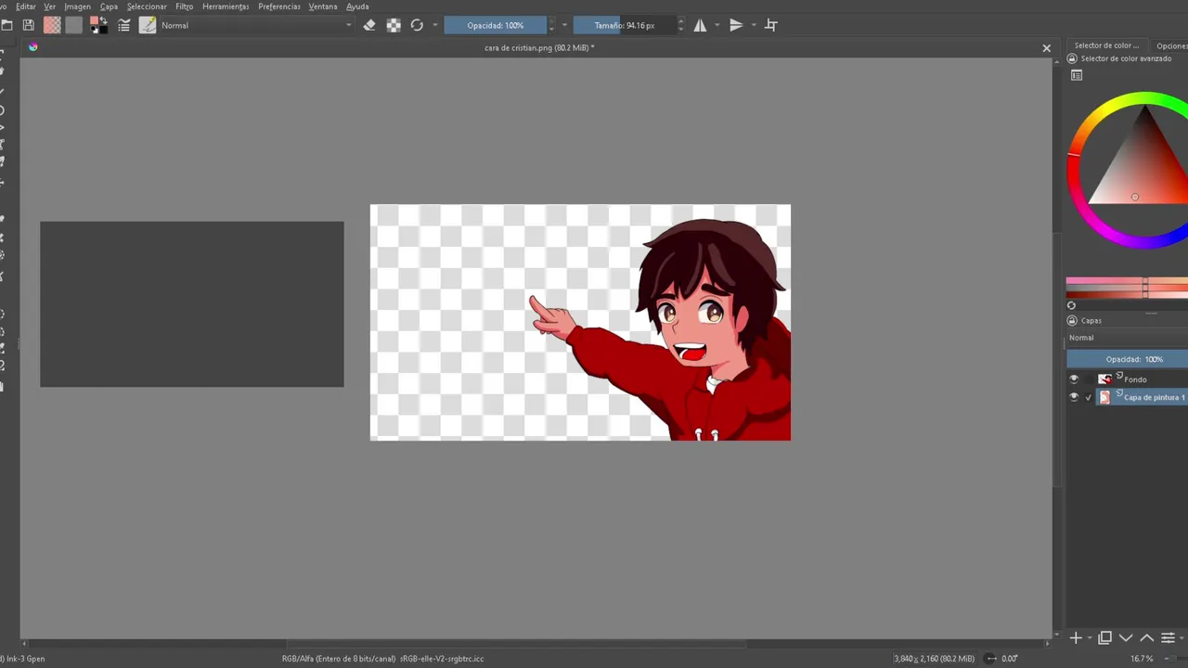
Task: Click refresh icon below color strip
Action: coord(1071,306)
